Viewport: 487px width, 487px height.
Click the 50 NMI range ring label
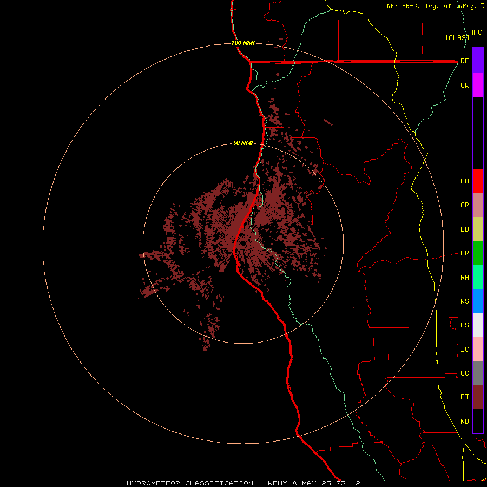[x=243, y=143]
